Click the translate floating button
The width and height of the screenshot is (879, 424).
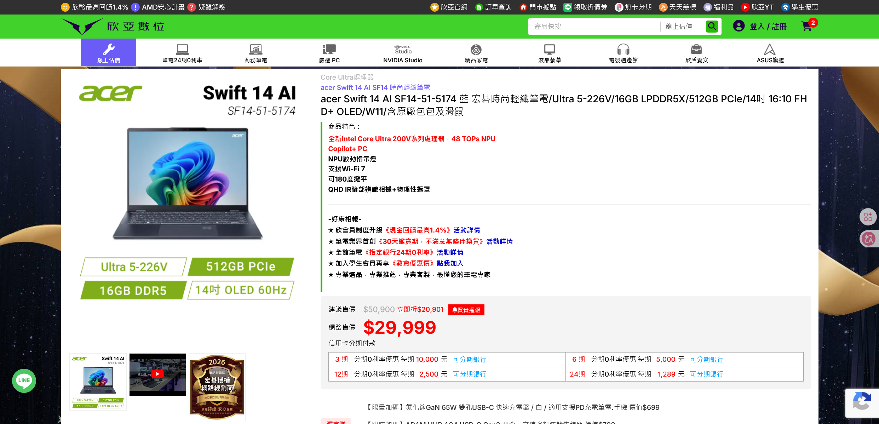(868, 239)
